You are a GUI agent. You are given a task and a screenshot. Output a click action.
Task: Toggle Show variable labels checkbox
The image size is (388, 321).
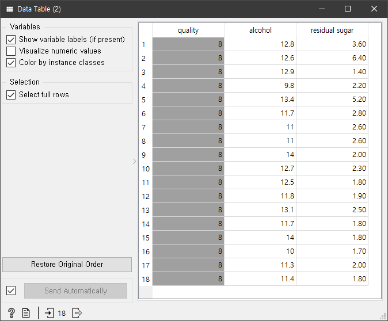coord(11,40)
